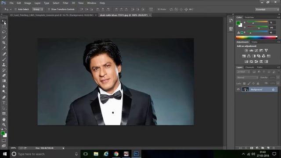This screenshot has height=158, width=281.
Task: Switch to the Swatches tab
Action: [x=249, y=17]
